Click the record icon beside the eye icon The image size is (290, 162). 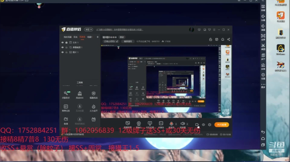[197, 125]
